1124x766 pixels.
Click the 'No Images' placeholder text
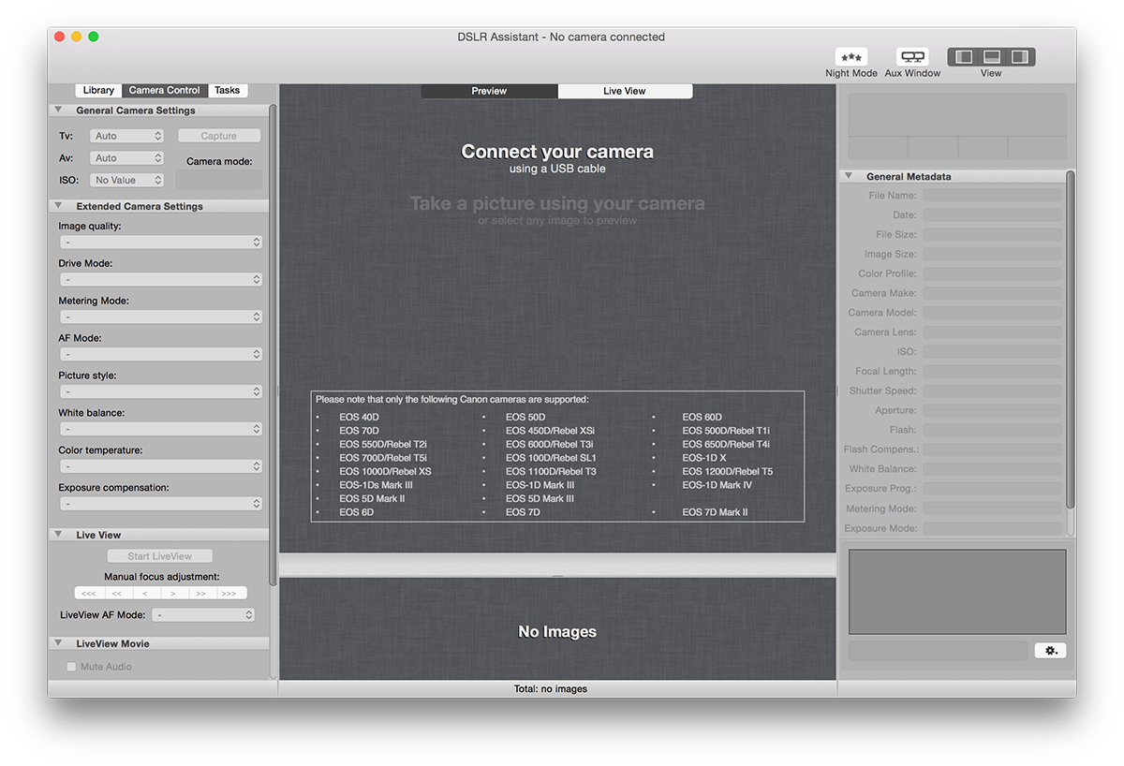click(x=557, y=632)
